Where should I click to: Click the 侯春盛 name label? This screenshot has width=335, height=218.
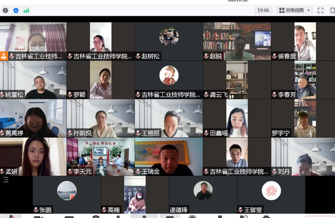(287, 56)
